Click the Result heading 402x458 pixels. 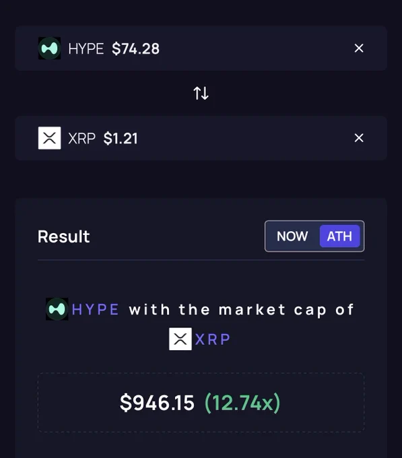coord(64,236)
